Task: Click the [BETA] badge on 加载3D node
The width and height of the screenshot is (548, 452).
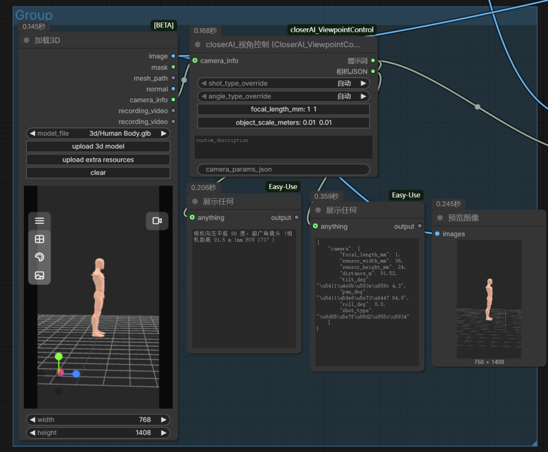Action: coord(164,25)
